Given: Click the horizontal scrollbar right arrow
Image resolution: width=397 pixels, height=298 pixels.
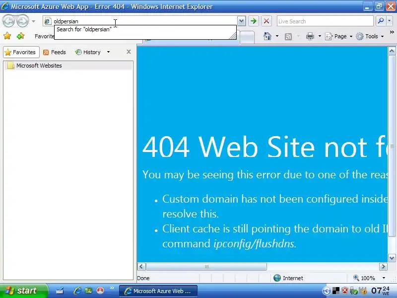Looking at the screenshot, I should tap(383, 267).
